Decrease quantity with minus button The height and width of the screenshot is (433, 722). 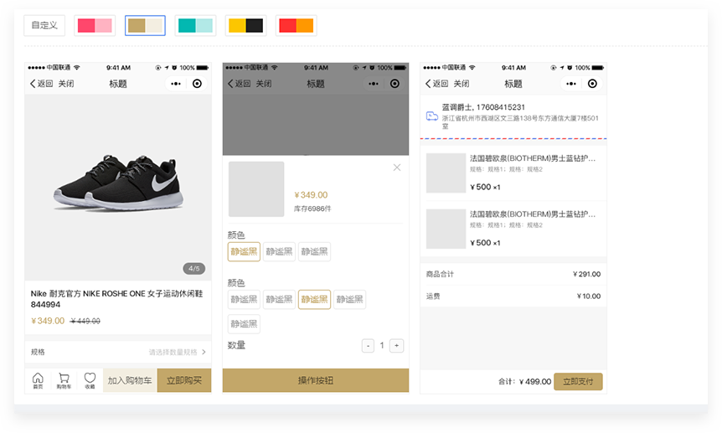coord(368,346)
